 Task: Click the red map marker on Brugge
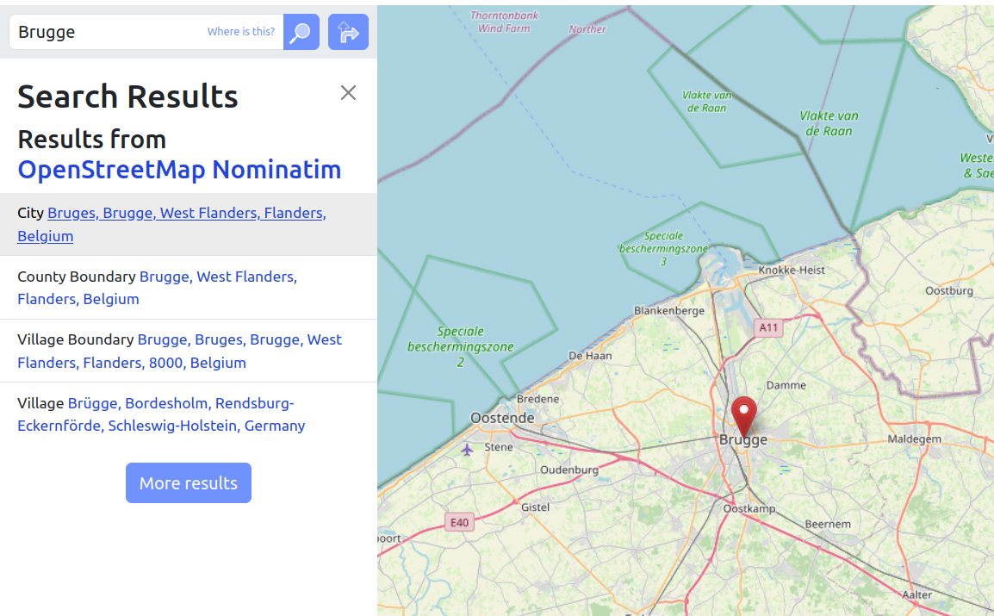[x=743, y=415]
